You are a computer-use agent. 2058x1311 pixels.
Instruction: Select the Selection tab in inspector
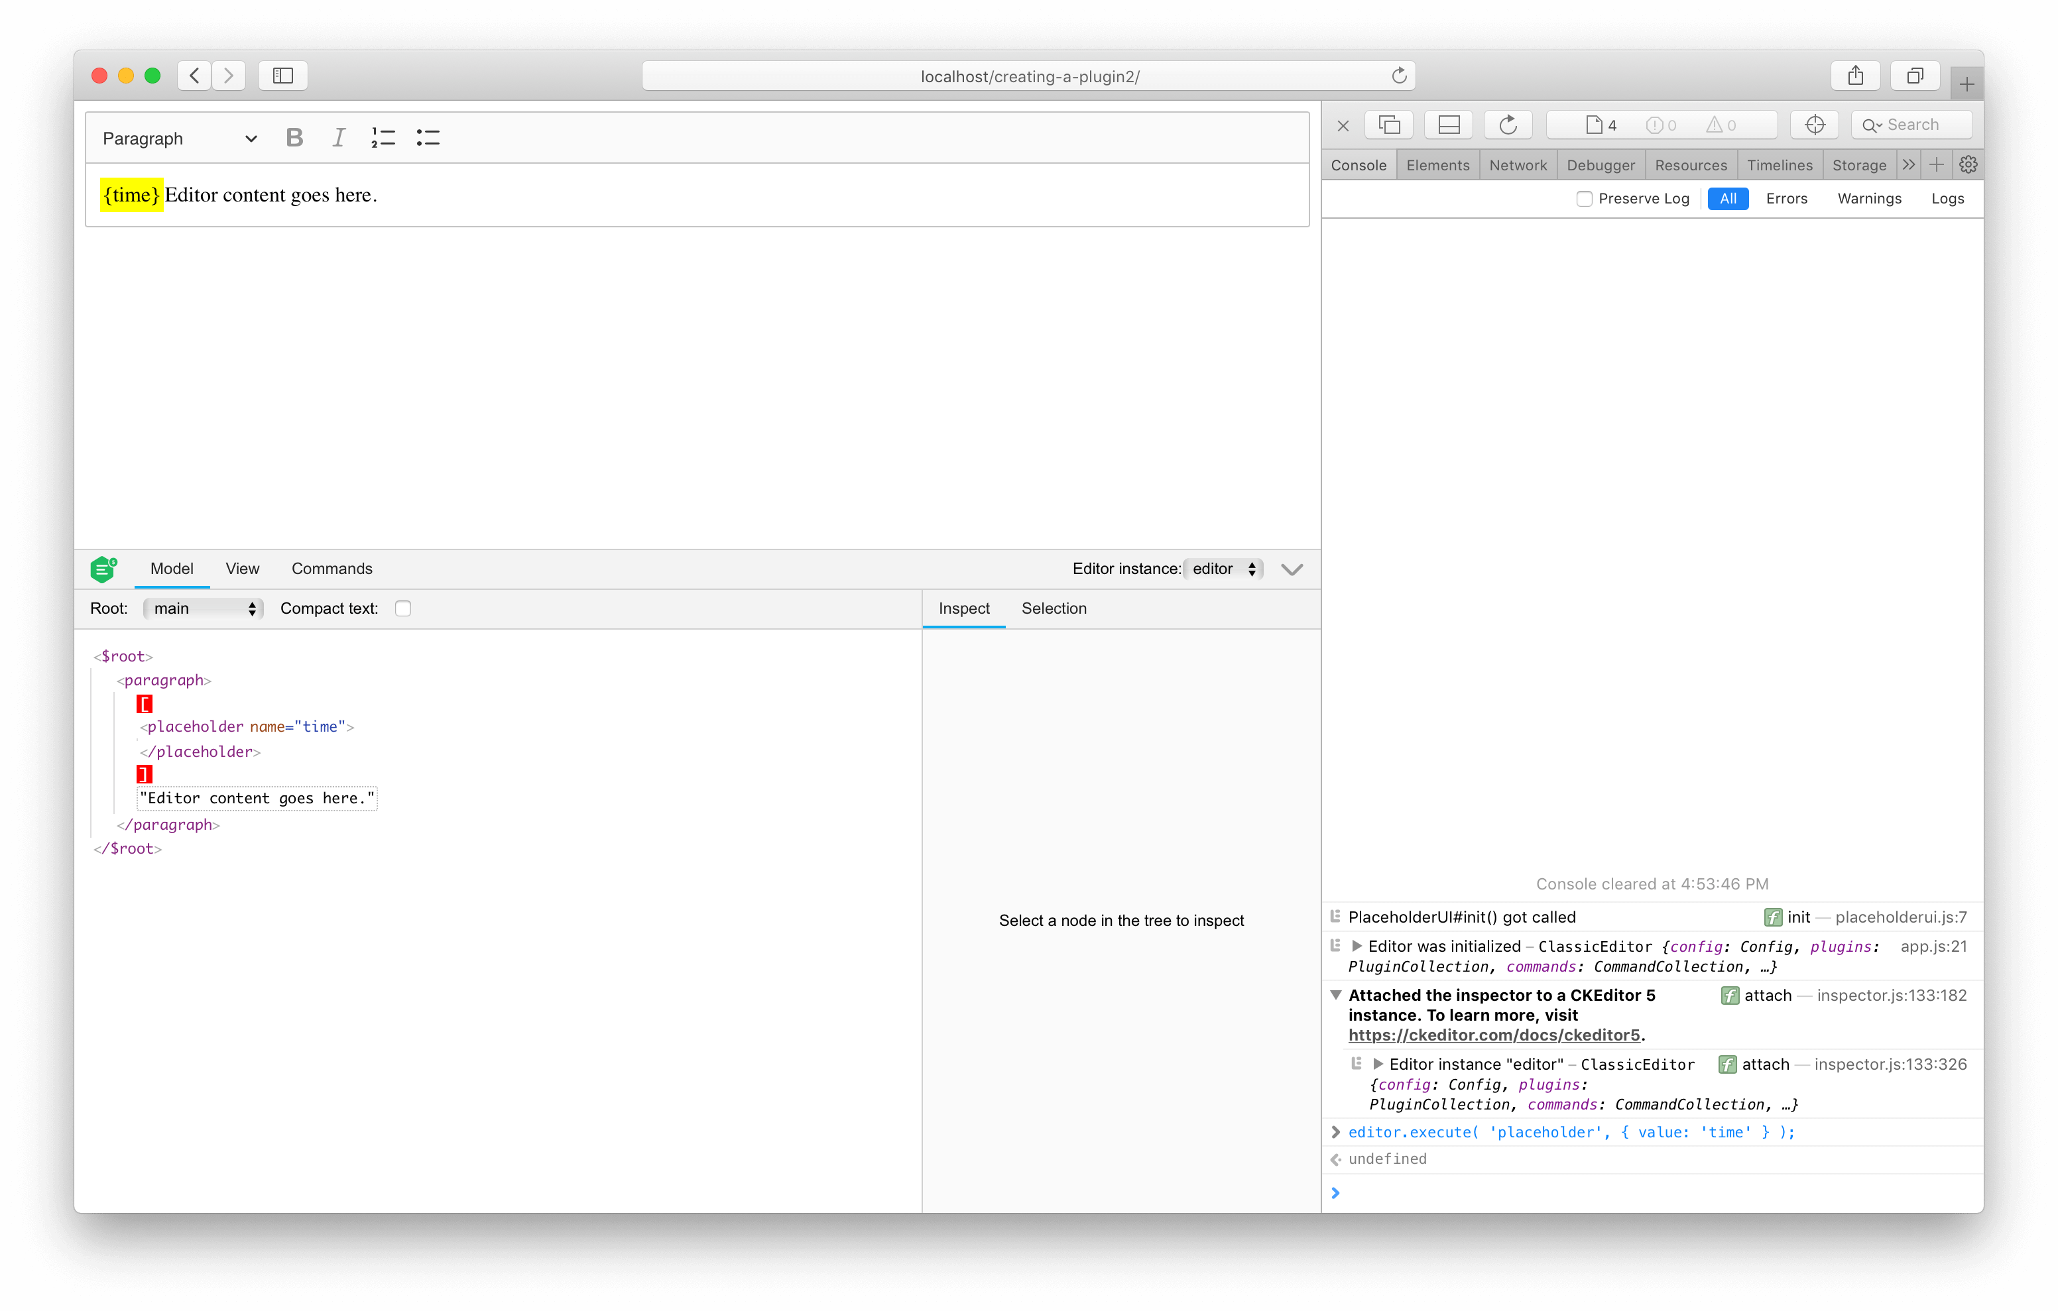click(1053, 608)
